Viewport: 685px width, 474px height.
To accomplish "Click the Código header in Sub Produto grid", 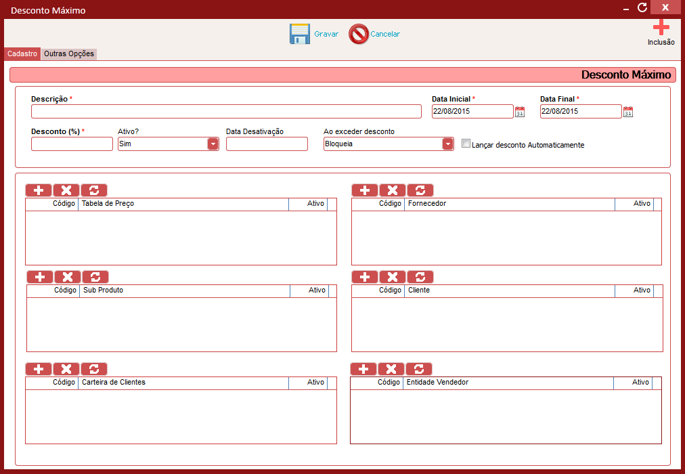I will coord(53,290).
